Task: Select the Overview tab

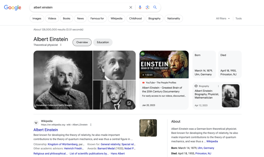Action: pos(82,42)
